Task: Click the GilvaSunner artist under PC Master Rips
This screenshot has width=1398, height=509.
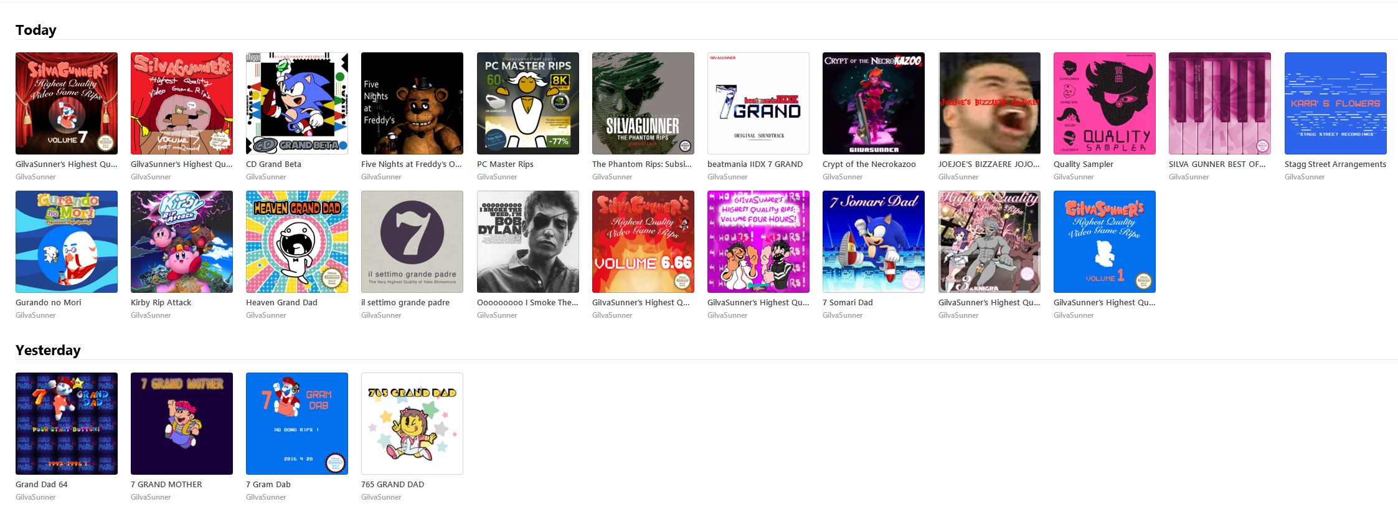Action: [497, 177]
